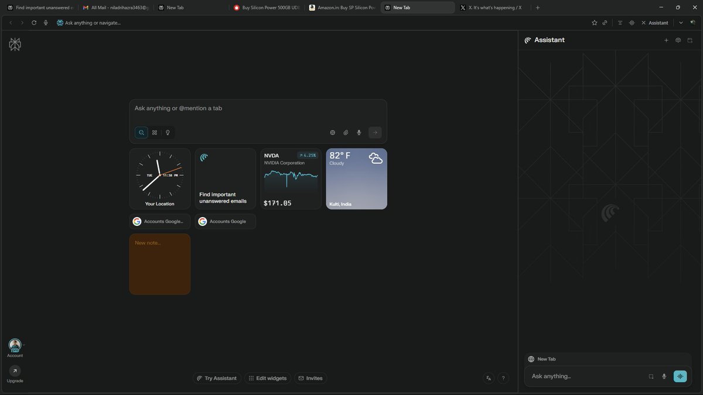This screenshot has width=703, height=395.
Task: Switch to the X It's what's happening tab
Action: click(x=494, y=8)
